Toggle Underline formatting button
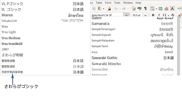 pos(164,15)
